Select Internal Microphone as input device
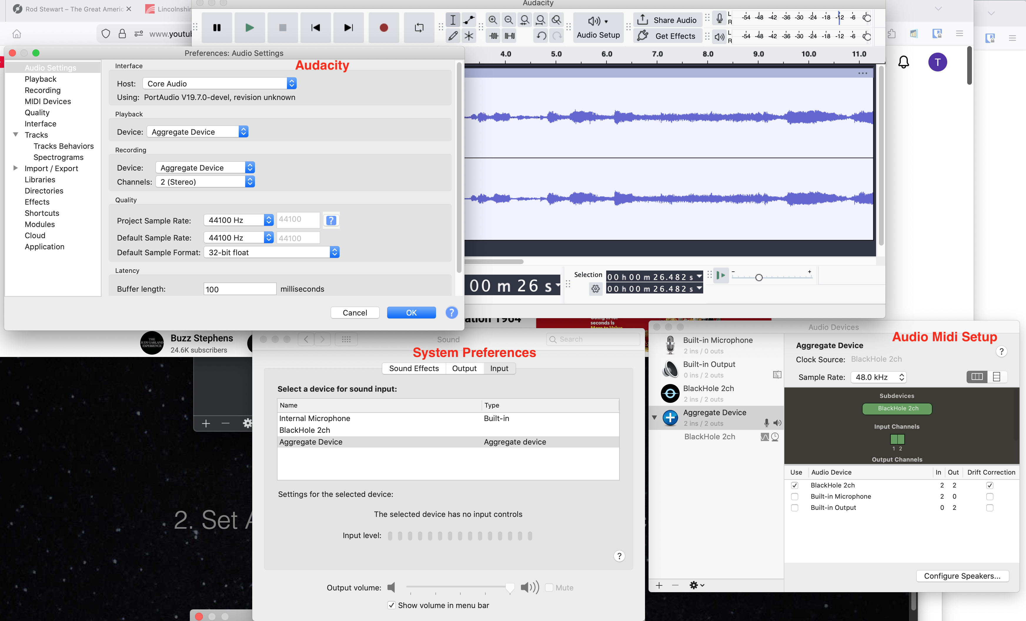Screen dimensions: 1026x621 point(448,418)
